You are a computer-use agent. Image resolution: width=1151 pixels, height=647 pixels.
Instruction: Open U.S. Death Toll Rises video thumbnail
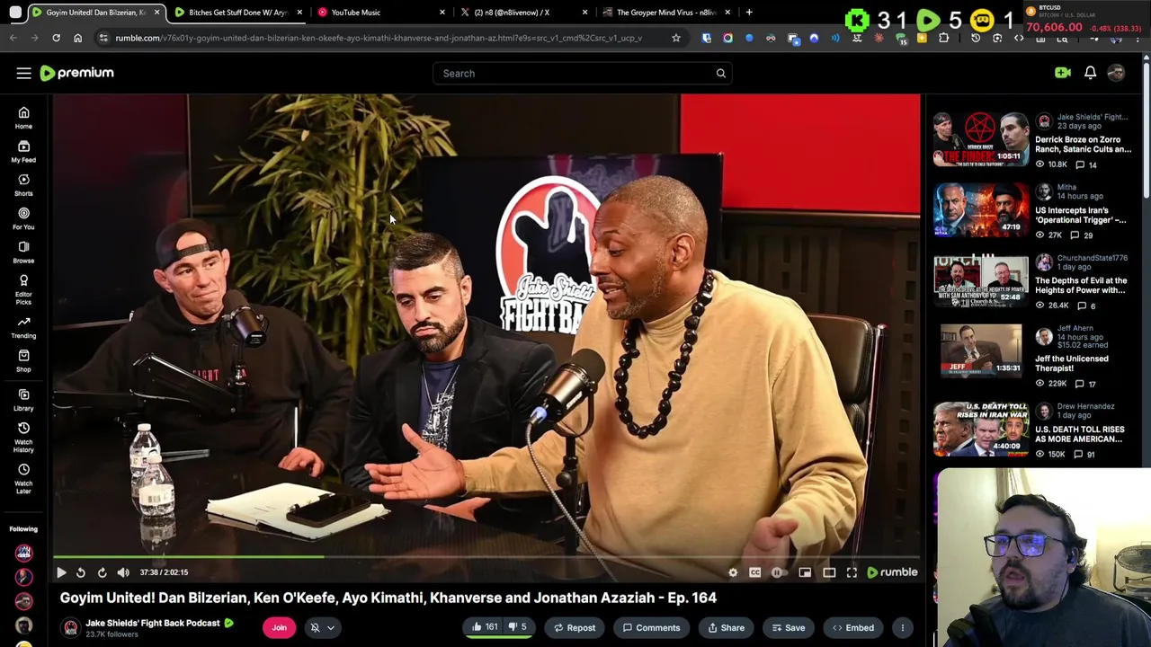click(x=981, y=428)
